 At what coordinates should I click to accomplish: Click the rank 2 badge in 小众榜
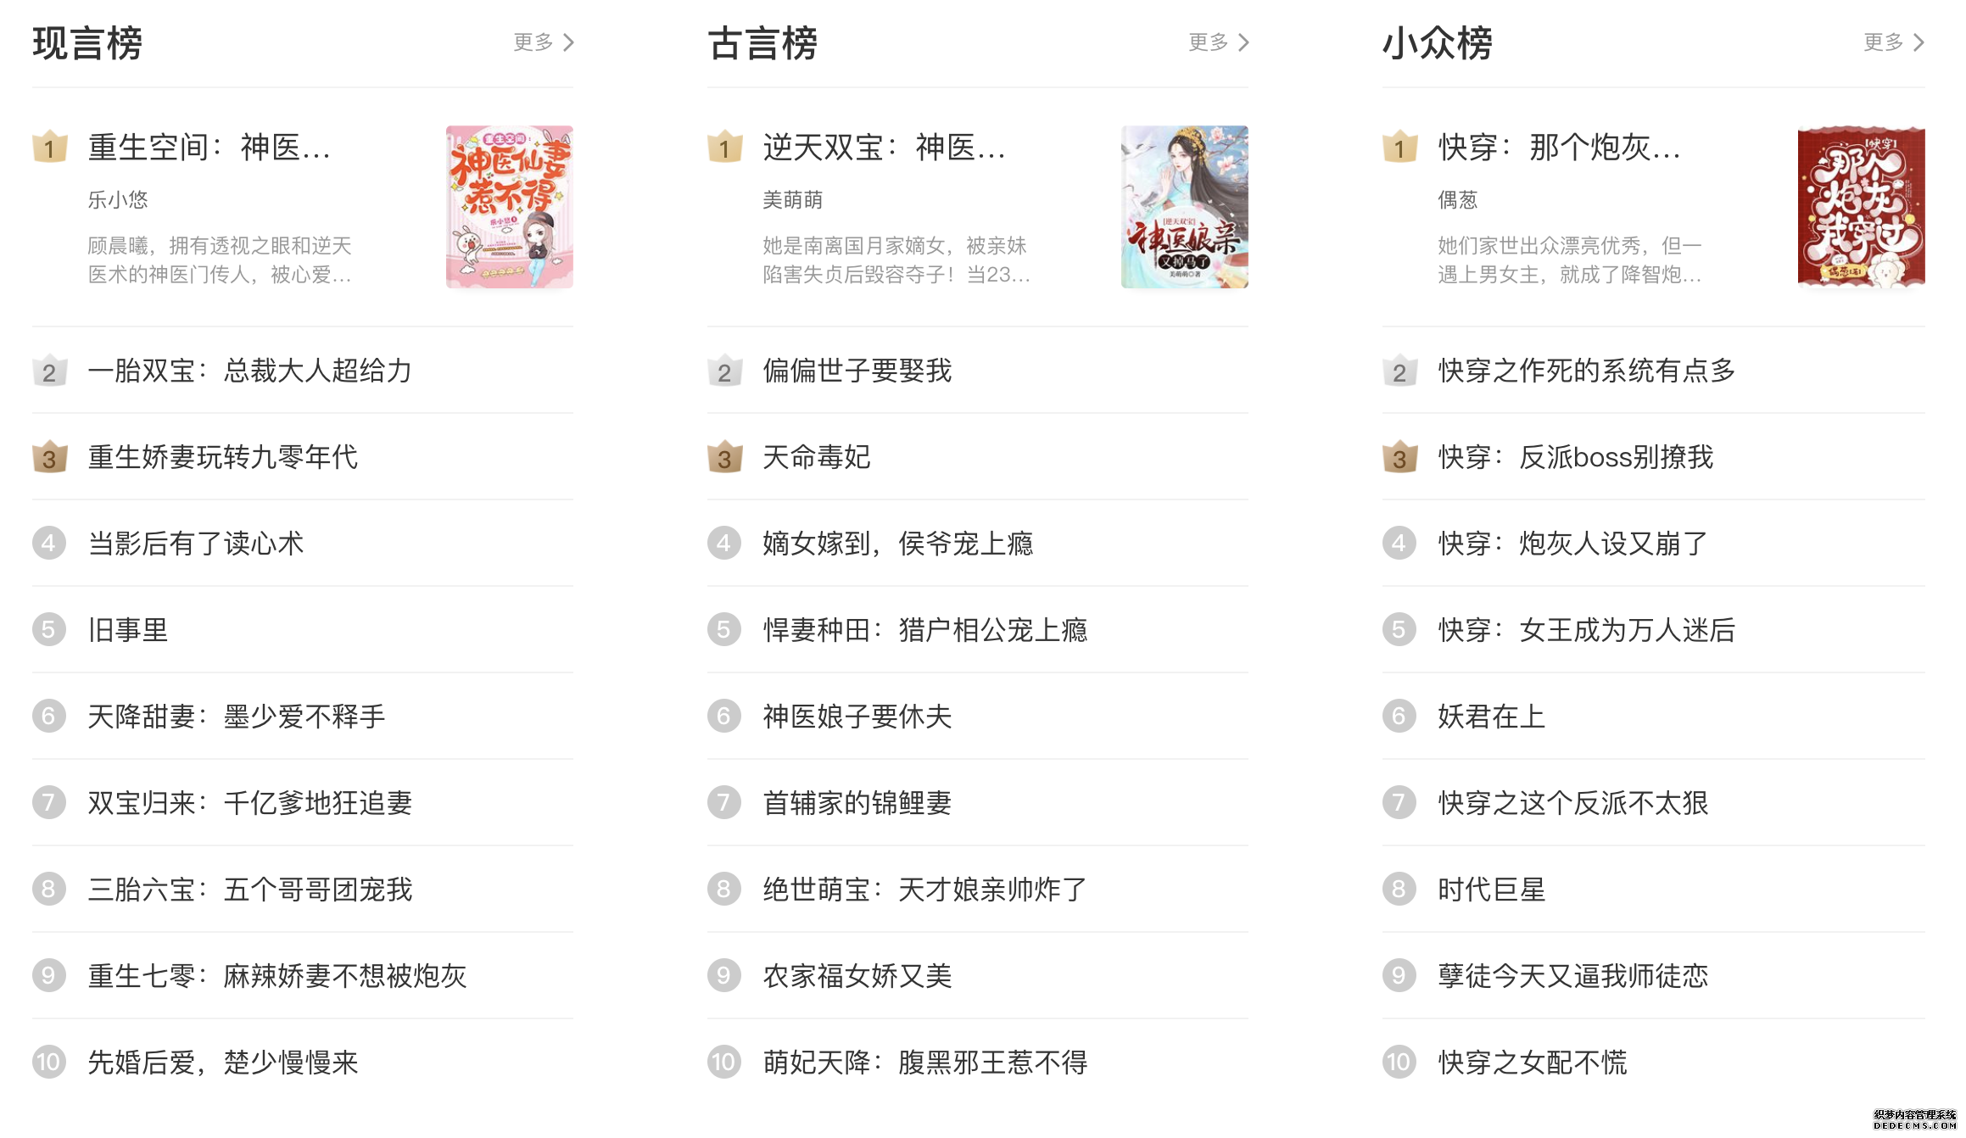pyautogui.click(x=1399, y=372)
